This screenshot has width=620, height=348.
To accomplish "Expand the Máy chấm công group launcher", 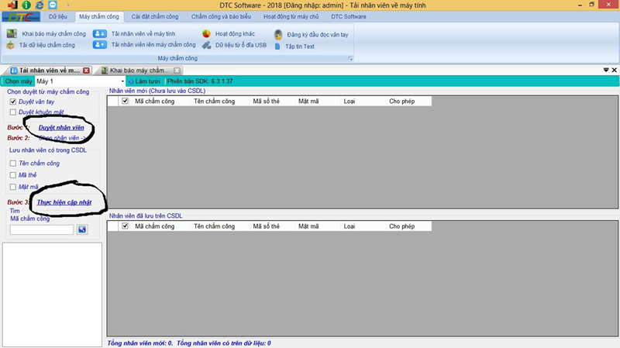I will (350, 59).
